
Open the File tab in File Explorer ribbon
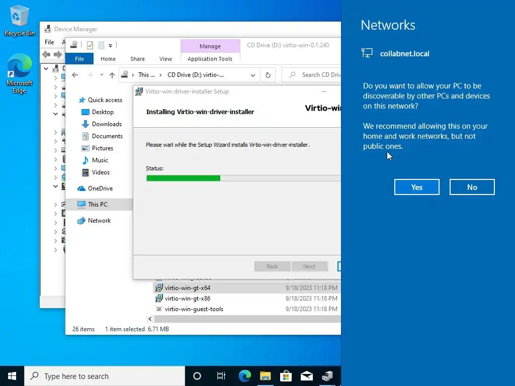79,59
